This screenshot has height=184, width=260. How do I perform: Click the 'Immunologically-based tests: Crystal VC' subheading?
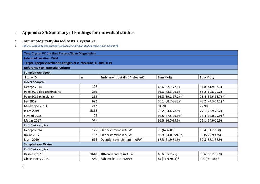[61, 41]
